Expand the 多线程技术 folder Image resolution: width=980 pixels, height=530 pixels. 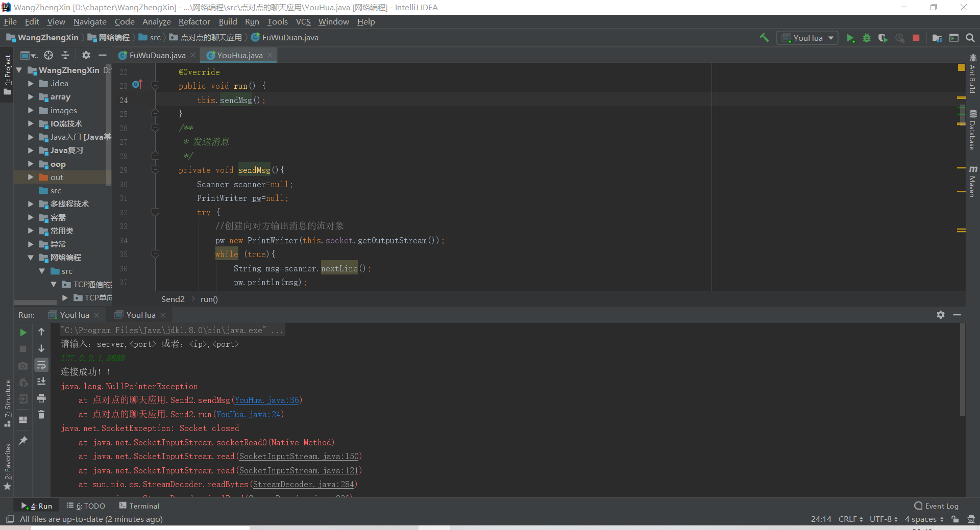tap(31, 204)
